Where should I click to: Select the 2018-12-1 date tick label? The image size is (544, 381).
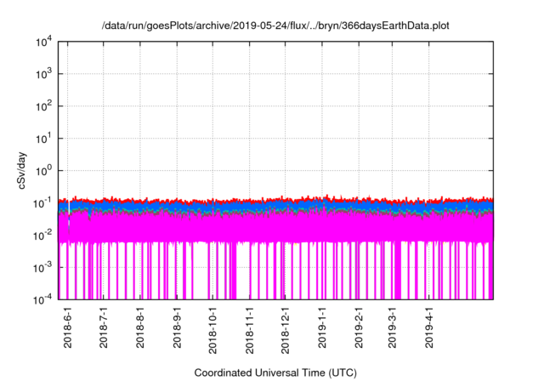[286, 331]
